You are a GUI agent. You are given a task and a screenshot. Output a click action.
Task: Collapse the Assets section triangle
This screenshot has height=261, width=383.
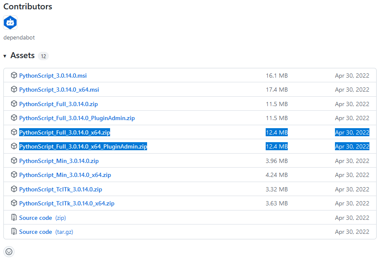[5, 56]
